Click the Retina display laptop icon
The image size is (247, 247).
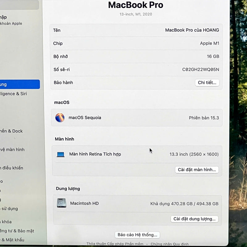[x=61, y=154]
